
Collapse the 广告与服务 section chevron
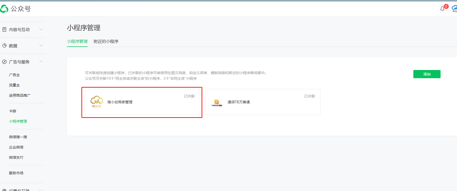click(x=41, y=62)
